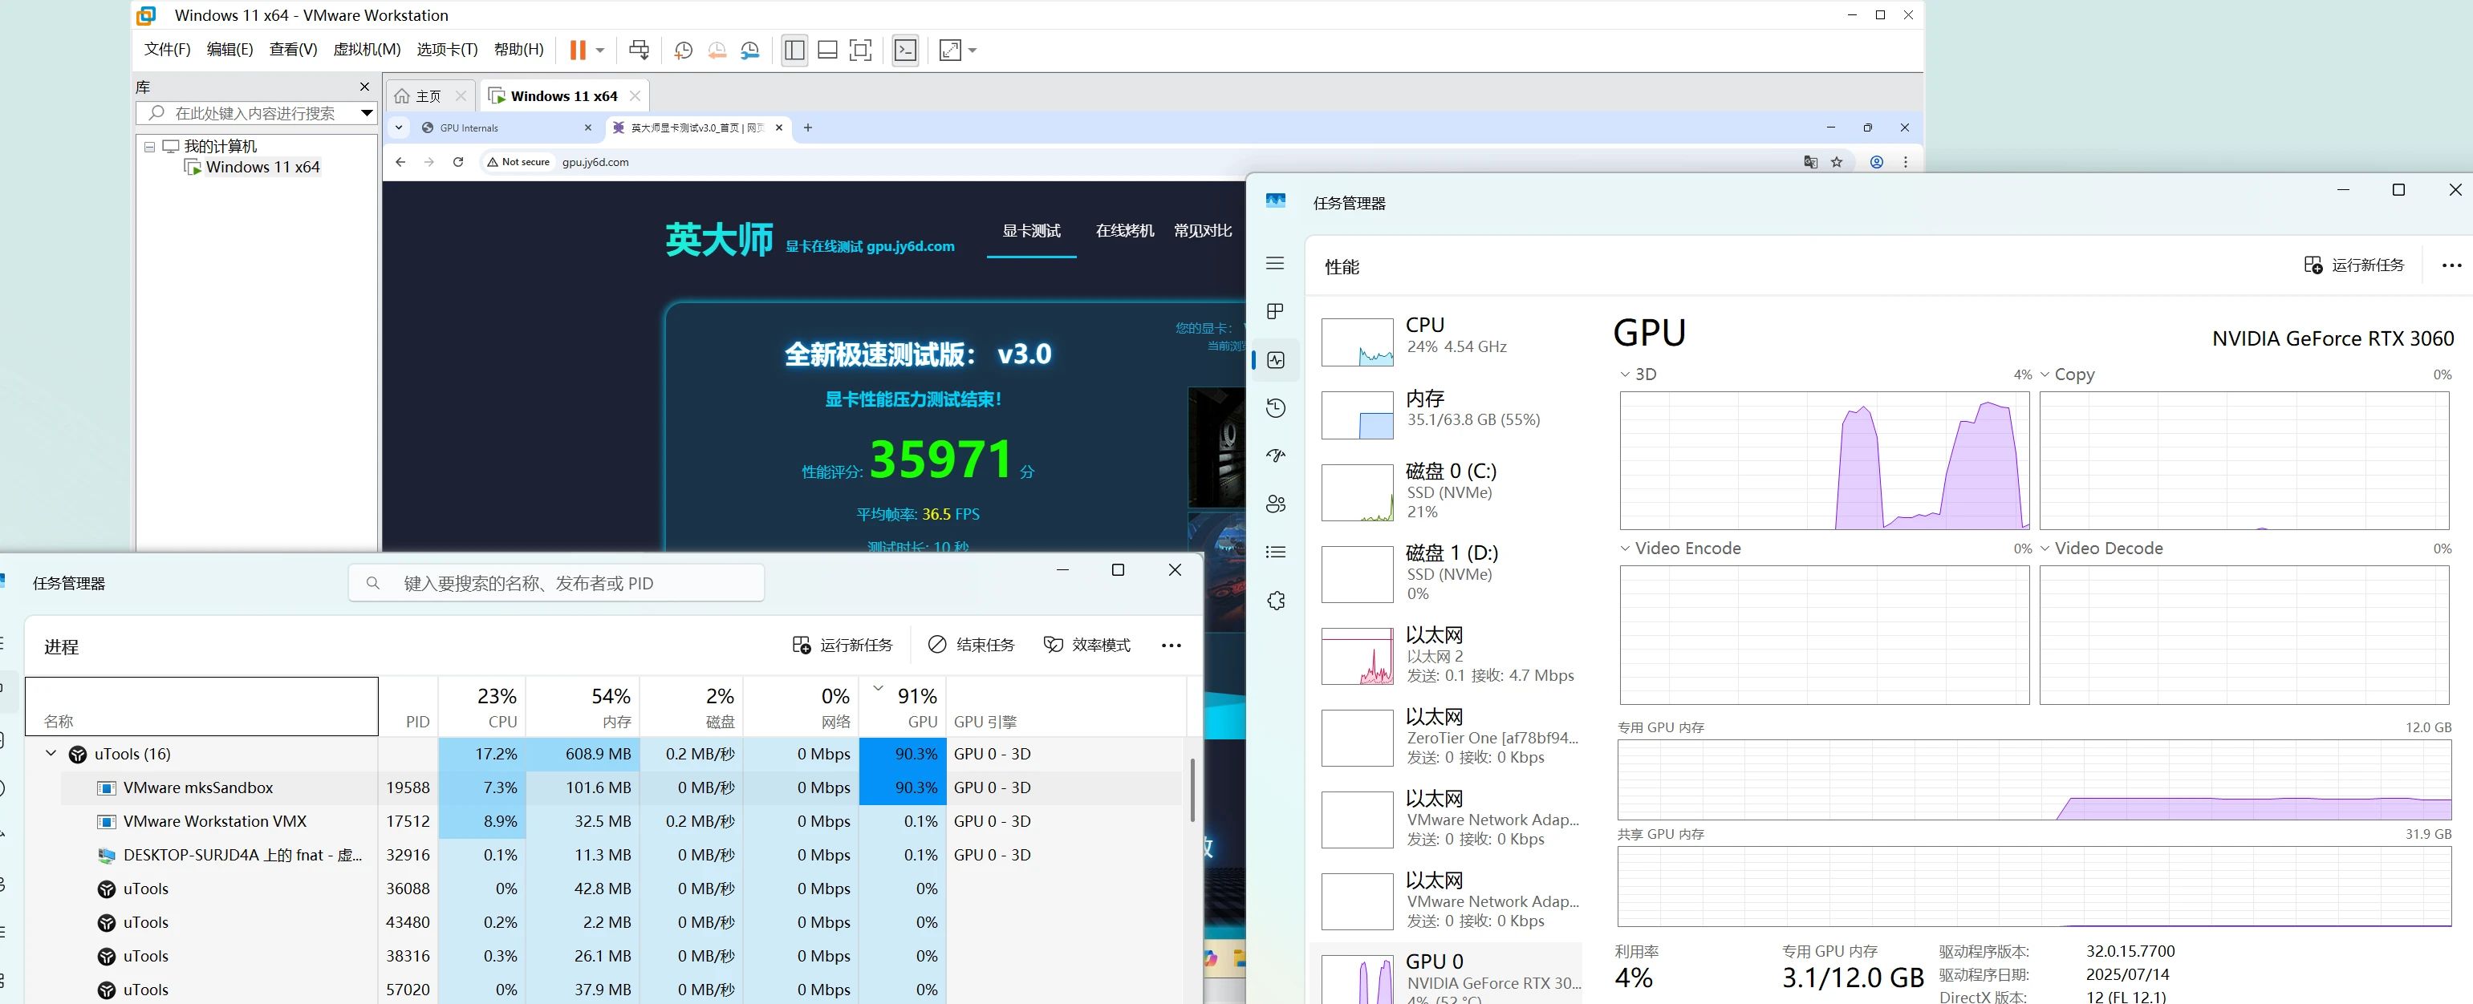Image resolution: width=2473 pixels, height=1004 pixels.
Task: Open Video Decode graph dropdown
Action: click(2045, 548)
